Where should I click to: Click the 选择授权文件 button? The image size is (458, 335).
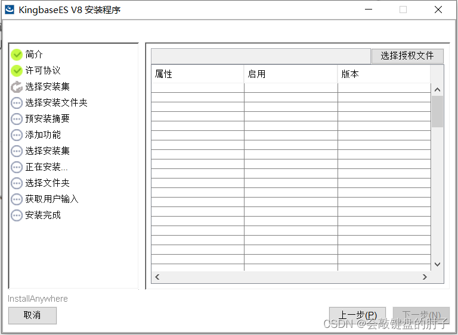pyautogui.click(x=407, y=56)
